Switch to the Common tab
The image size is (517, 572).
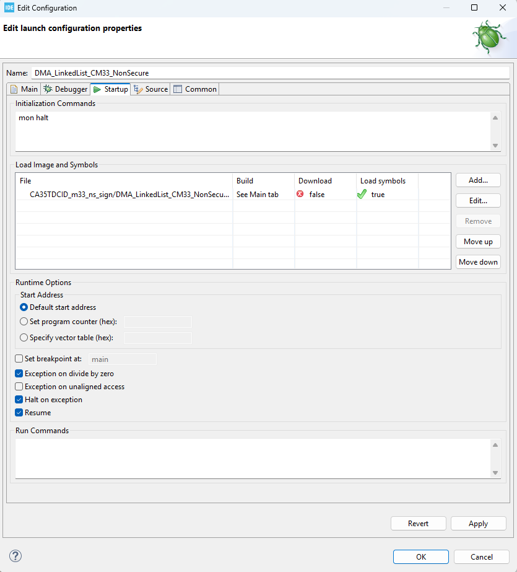[x=195, y=89]
